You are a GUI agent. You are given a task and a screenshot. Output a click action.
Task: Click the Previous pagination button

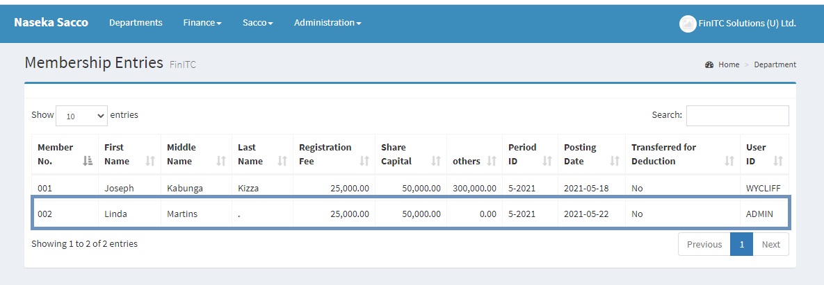[x=704, y=244]
